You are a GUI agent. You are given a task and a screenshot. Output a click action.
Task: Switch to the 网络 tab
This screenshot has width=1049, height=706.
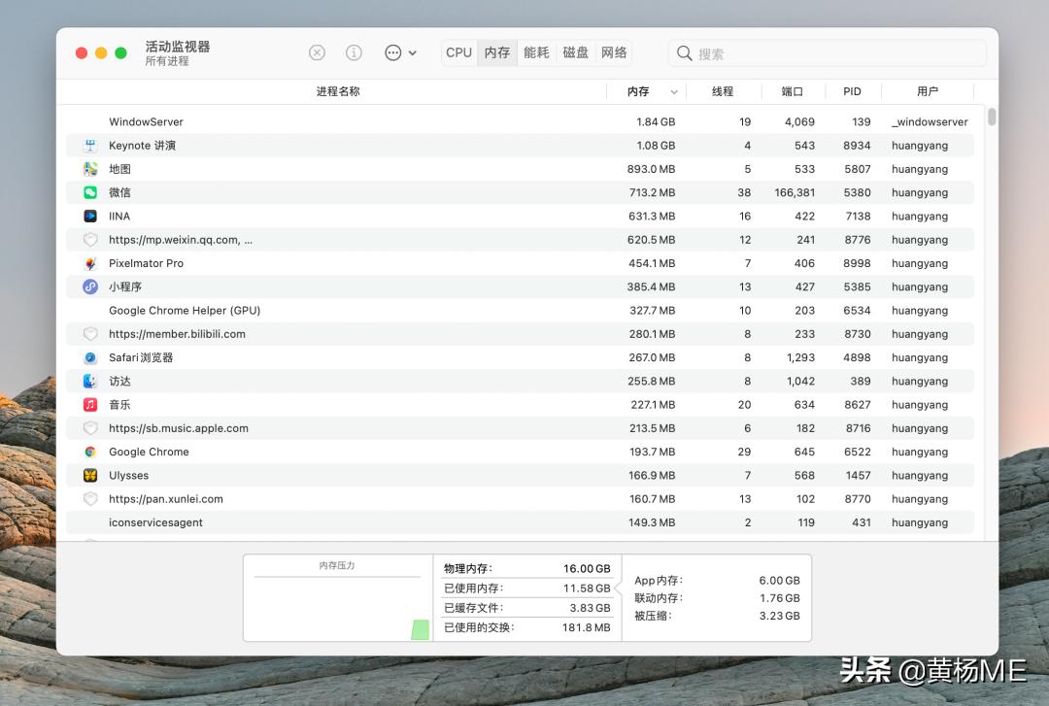click(x=614, y=52)
